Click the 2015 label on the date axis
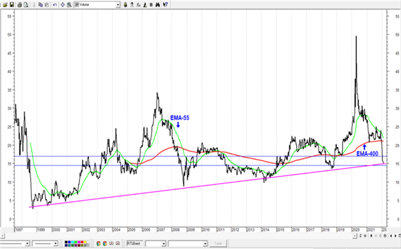The width and height of the screenshot is (401, 249). click(280, 230)
